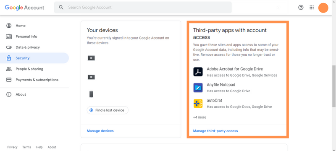
Task: Click the Personal info ID card icon
Action: click(x=9, y=36)
